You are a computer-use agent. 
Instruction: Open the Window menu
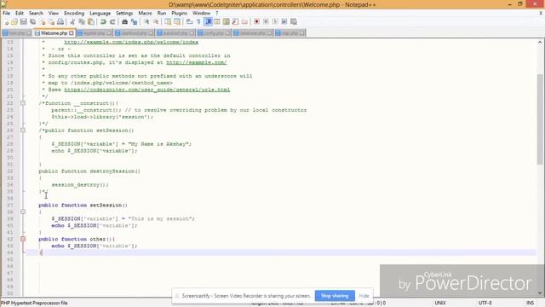tap(201, 13)
